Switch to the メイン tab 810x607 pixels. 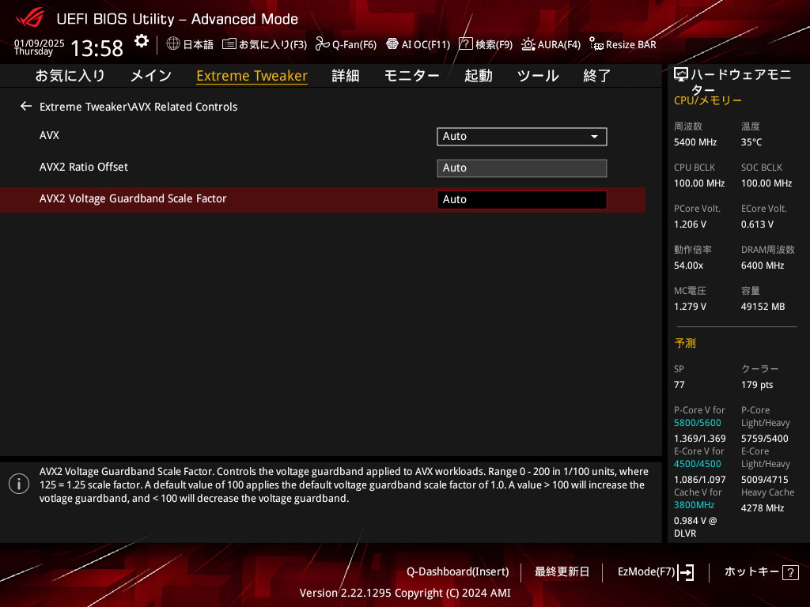point(150,76)
